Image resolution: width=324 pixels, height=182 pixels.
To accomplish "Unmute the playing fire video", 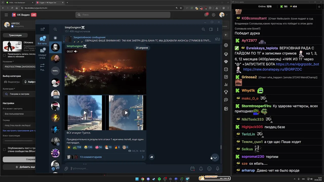I will pyautogui.click(x=75, y=51).
